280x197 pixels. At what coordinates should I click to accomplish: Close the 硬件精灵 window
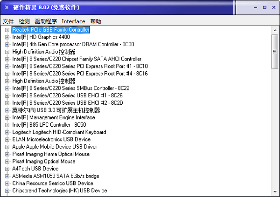[274, 7]
